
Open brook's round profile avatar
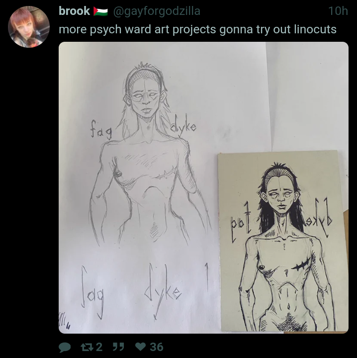tap(29, 27)
